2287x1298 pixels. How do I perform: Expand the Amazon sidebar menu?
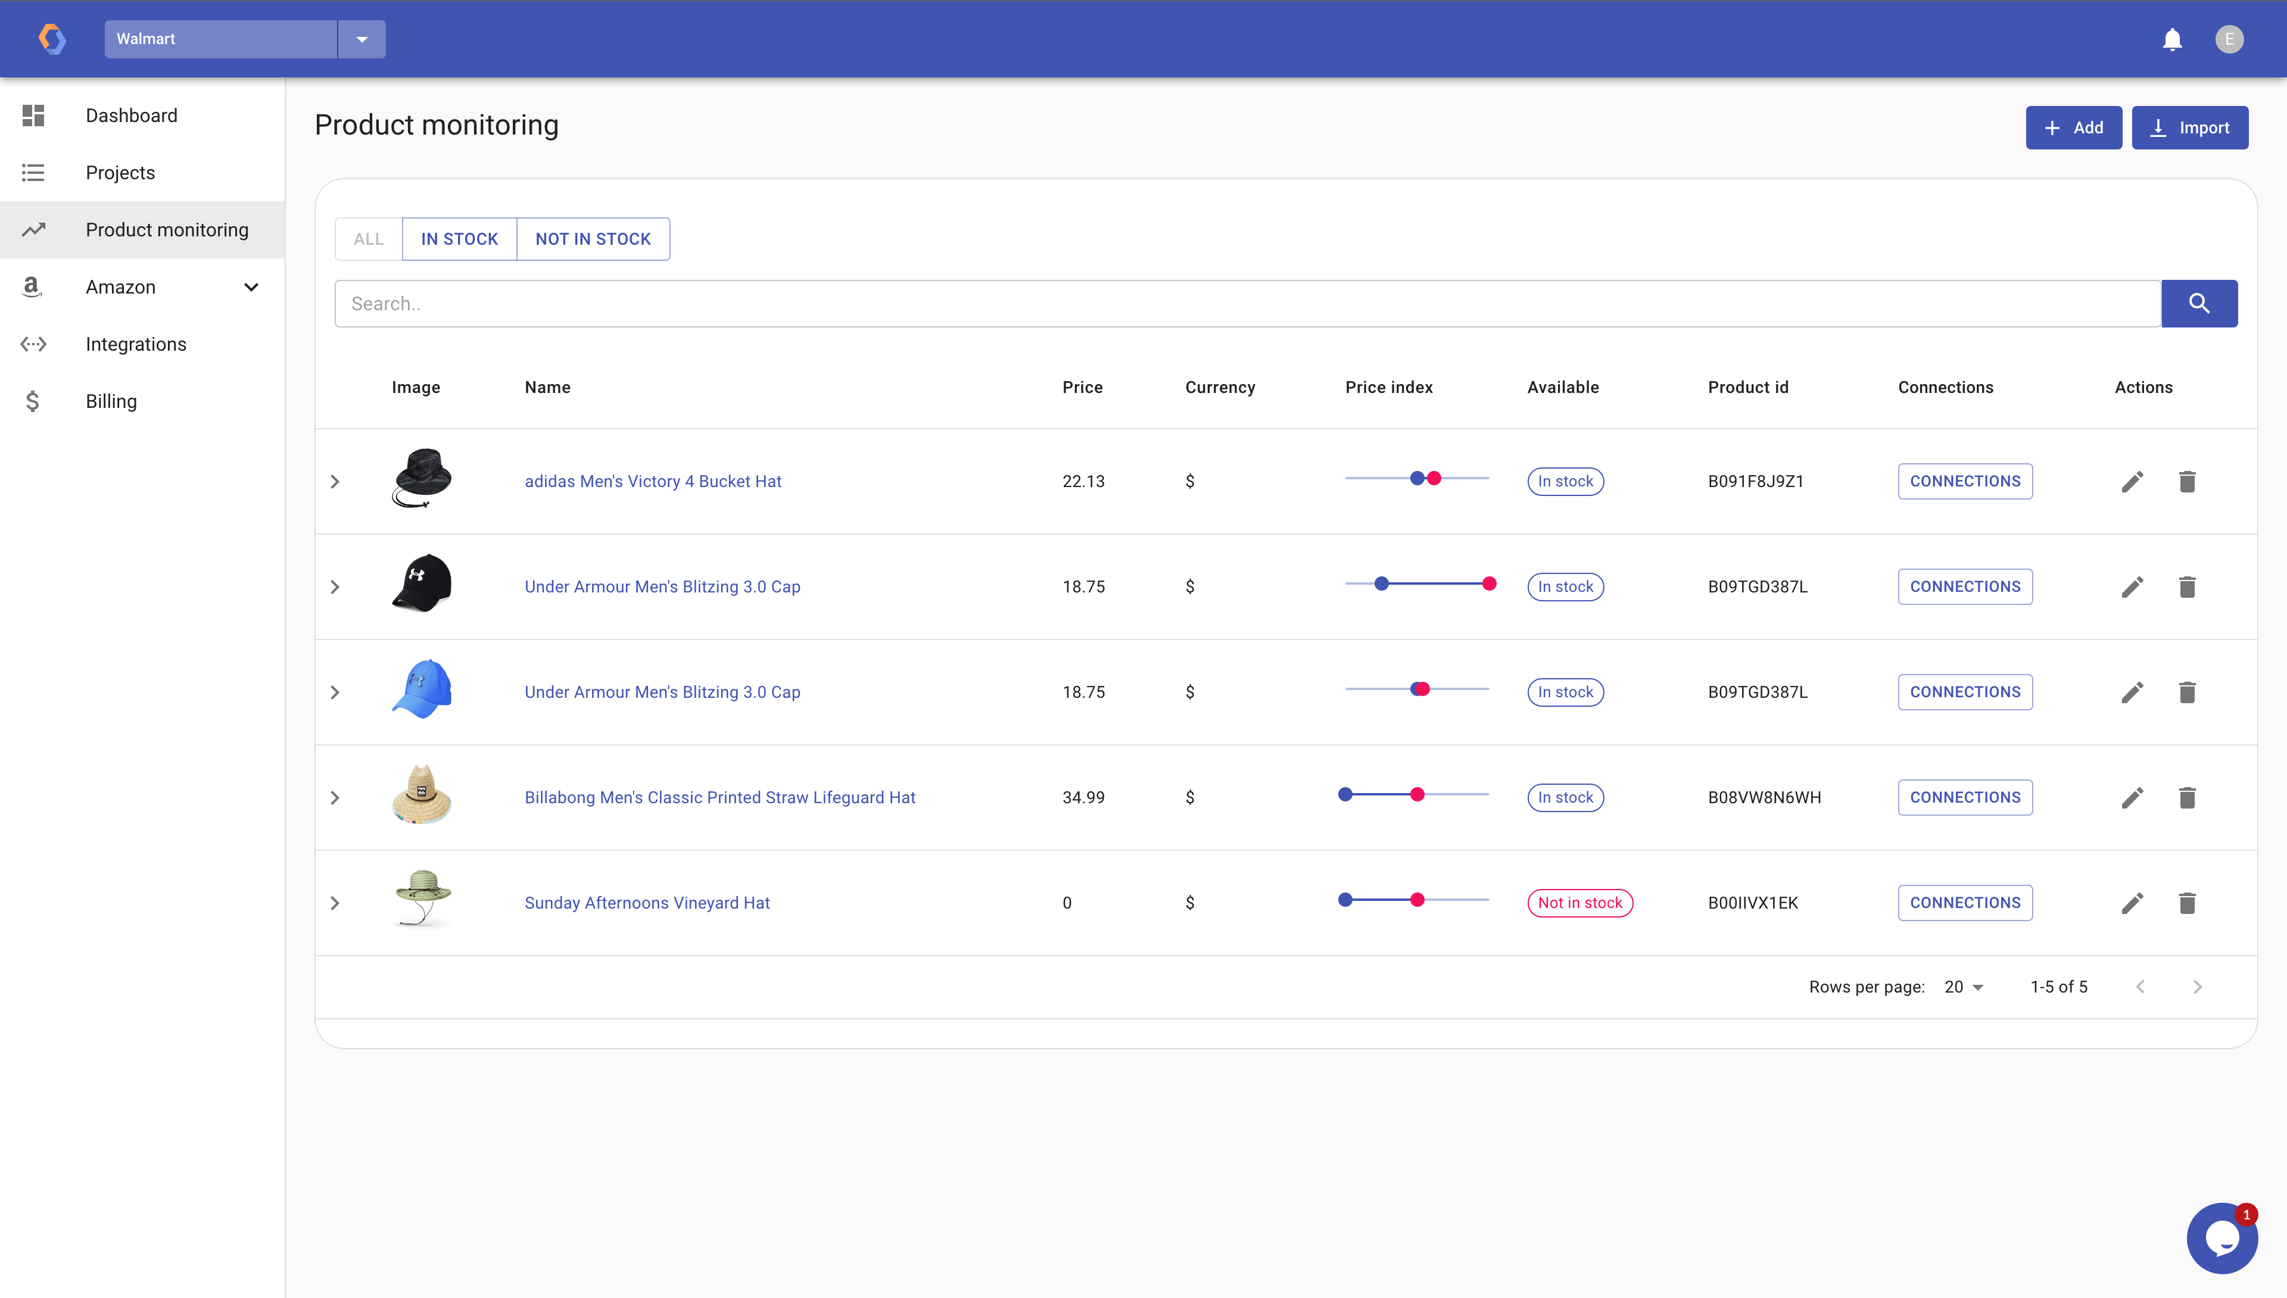tap(251, 287)
